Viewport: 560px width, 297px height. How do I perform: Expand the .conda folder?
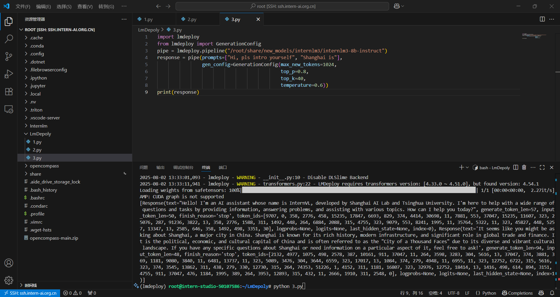pyautogui.click(x=26, y=46)
